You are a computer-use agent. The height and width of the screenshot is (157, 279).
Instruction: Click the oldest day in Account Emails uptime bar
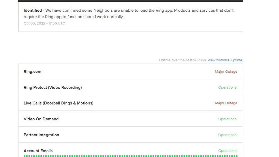coord(25,156)
